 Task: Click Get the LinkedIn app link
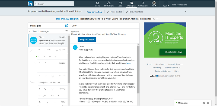click(x=162, y=71)
